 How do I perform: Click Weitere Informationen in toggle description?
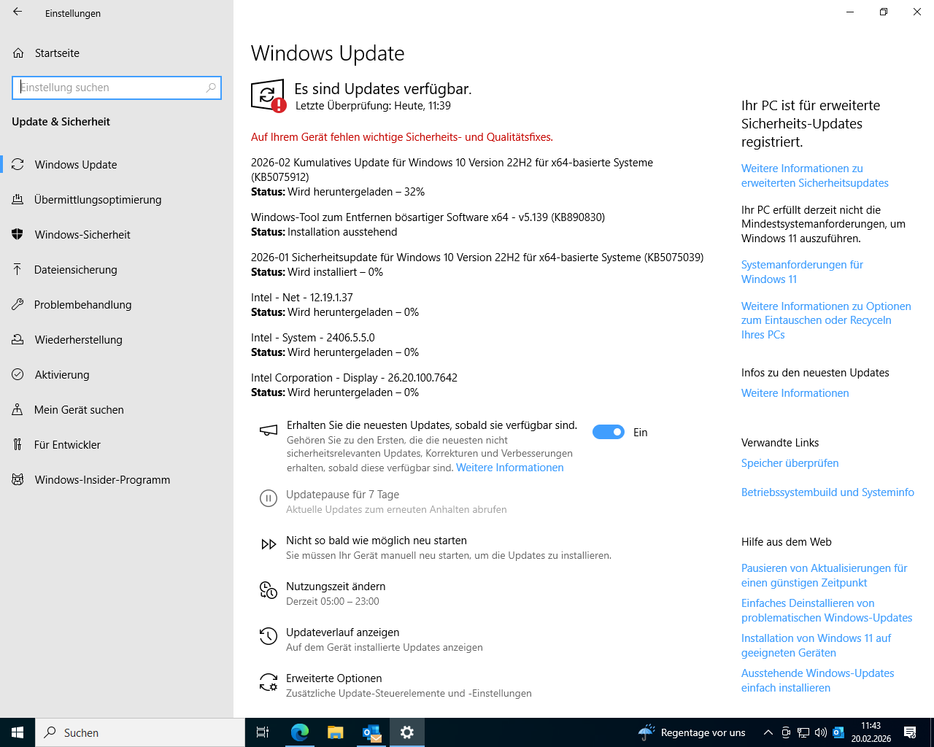[x=510, y=468]
